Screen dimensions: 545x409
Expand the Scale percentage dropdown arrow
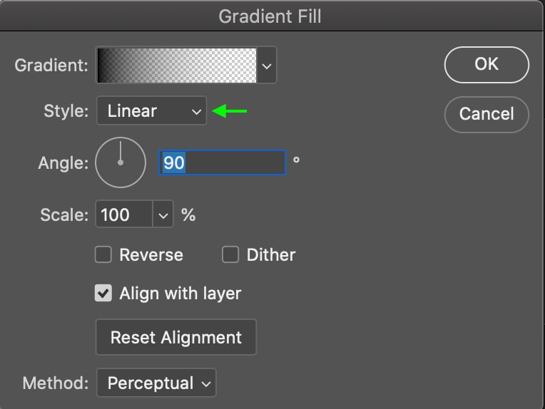pos(164,214)
